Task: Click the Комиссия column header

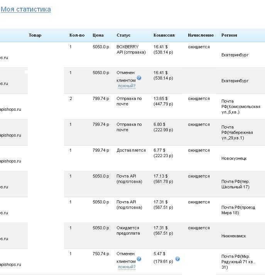Action: click(x=164, y=35)
